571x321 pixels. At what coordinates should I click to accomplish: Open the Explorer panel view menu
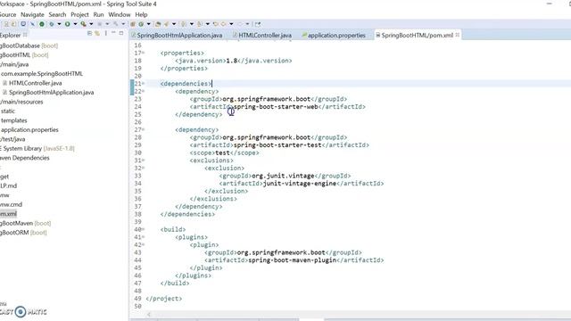pos(106,33)
